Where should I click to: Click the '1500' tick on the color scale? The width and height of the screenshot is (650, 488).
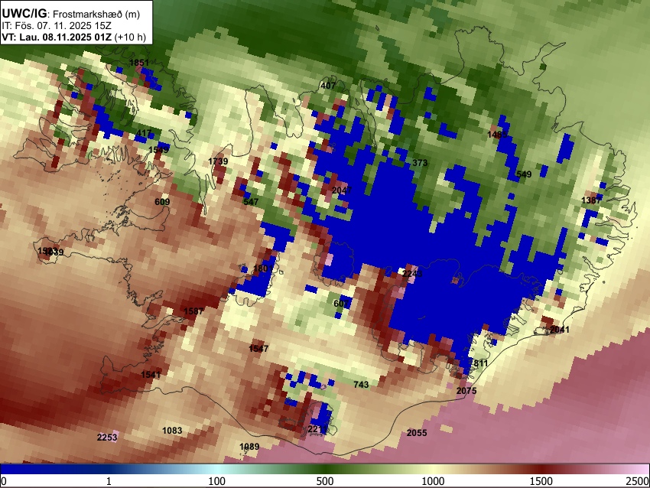[x=541, y=481]
